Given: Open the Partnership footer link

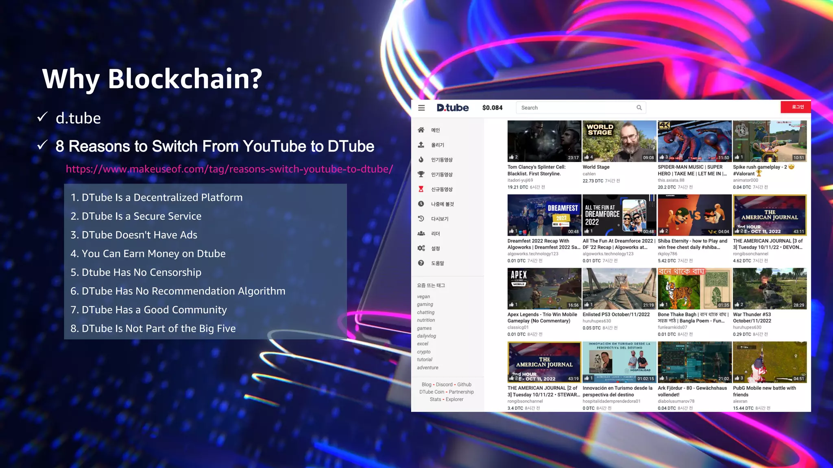Looking at the screenshot, I should pyautogui.click(x=461, y=392).
